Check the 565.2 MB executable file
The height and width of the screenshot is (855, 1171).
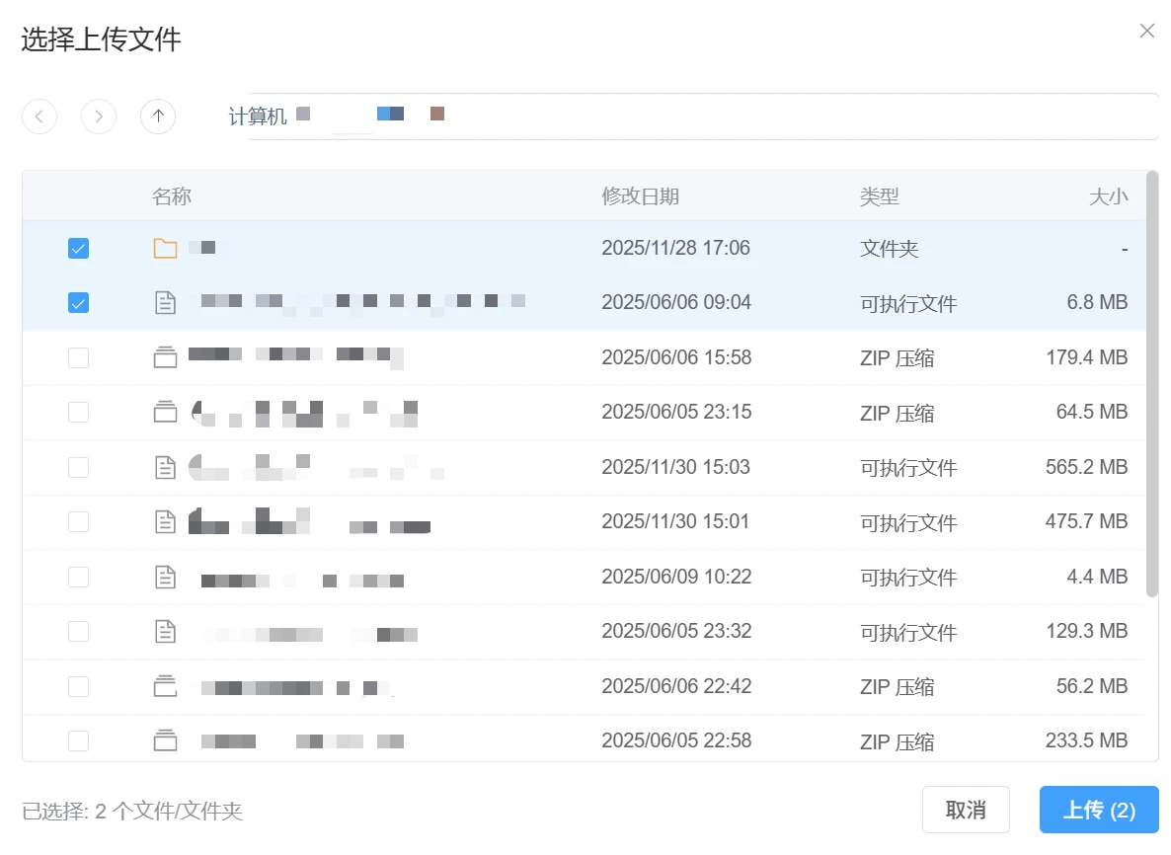[x=78, y=467]
